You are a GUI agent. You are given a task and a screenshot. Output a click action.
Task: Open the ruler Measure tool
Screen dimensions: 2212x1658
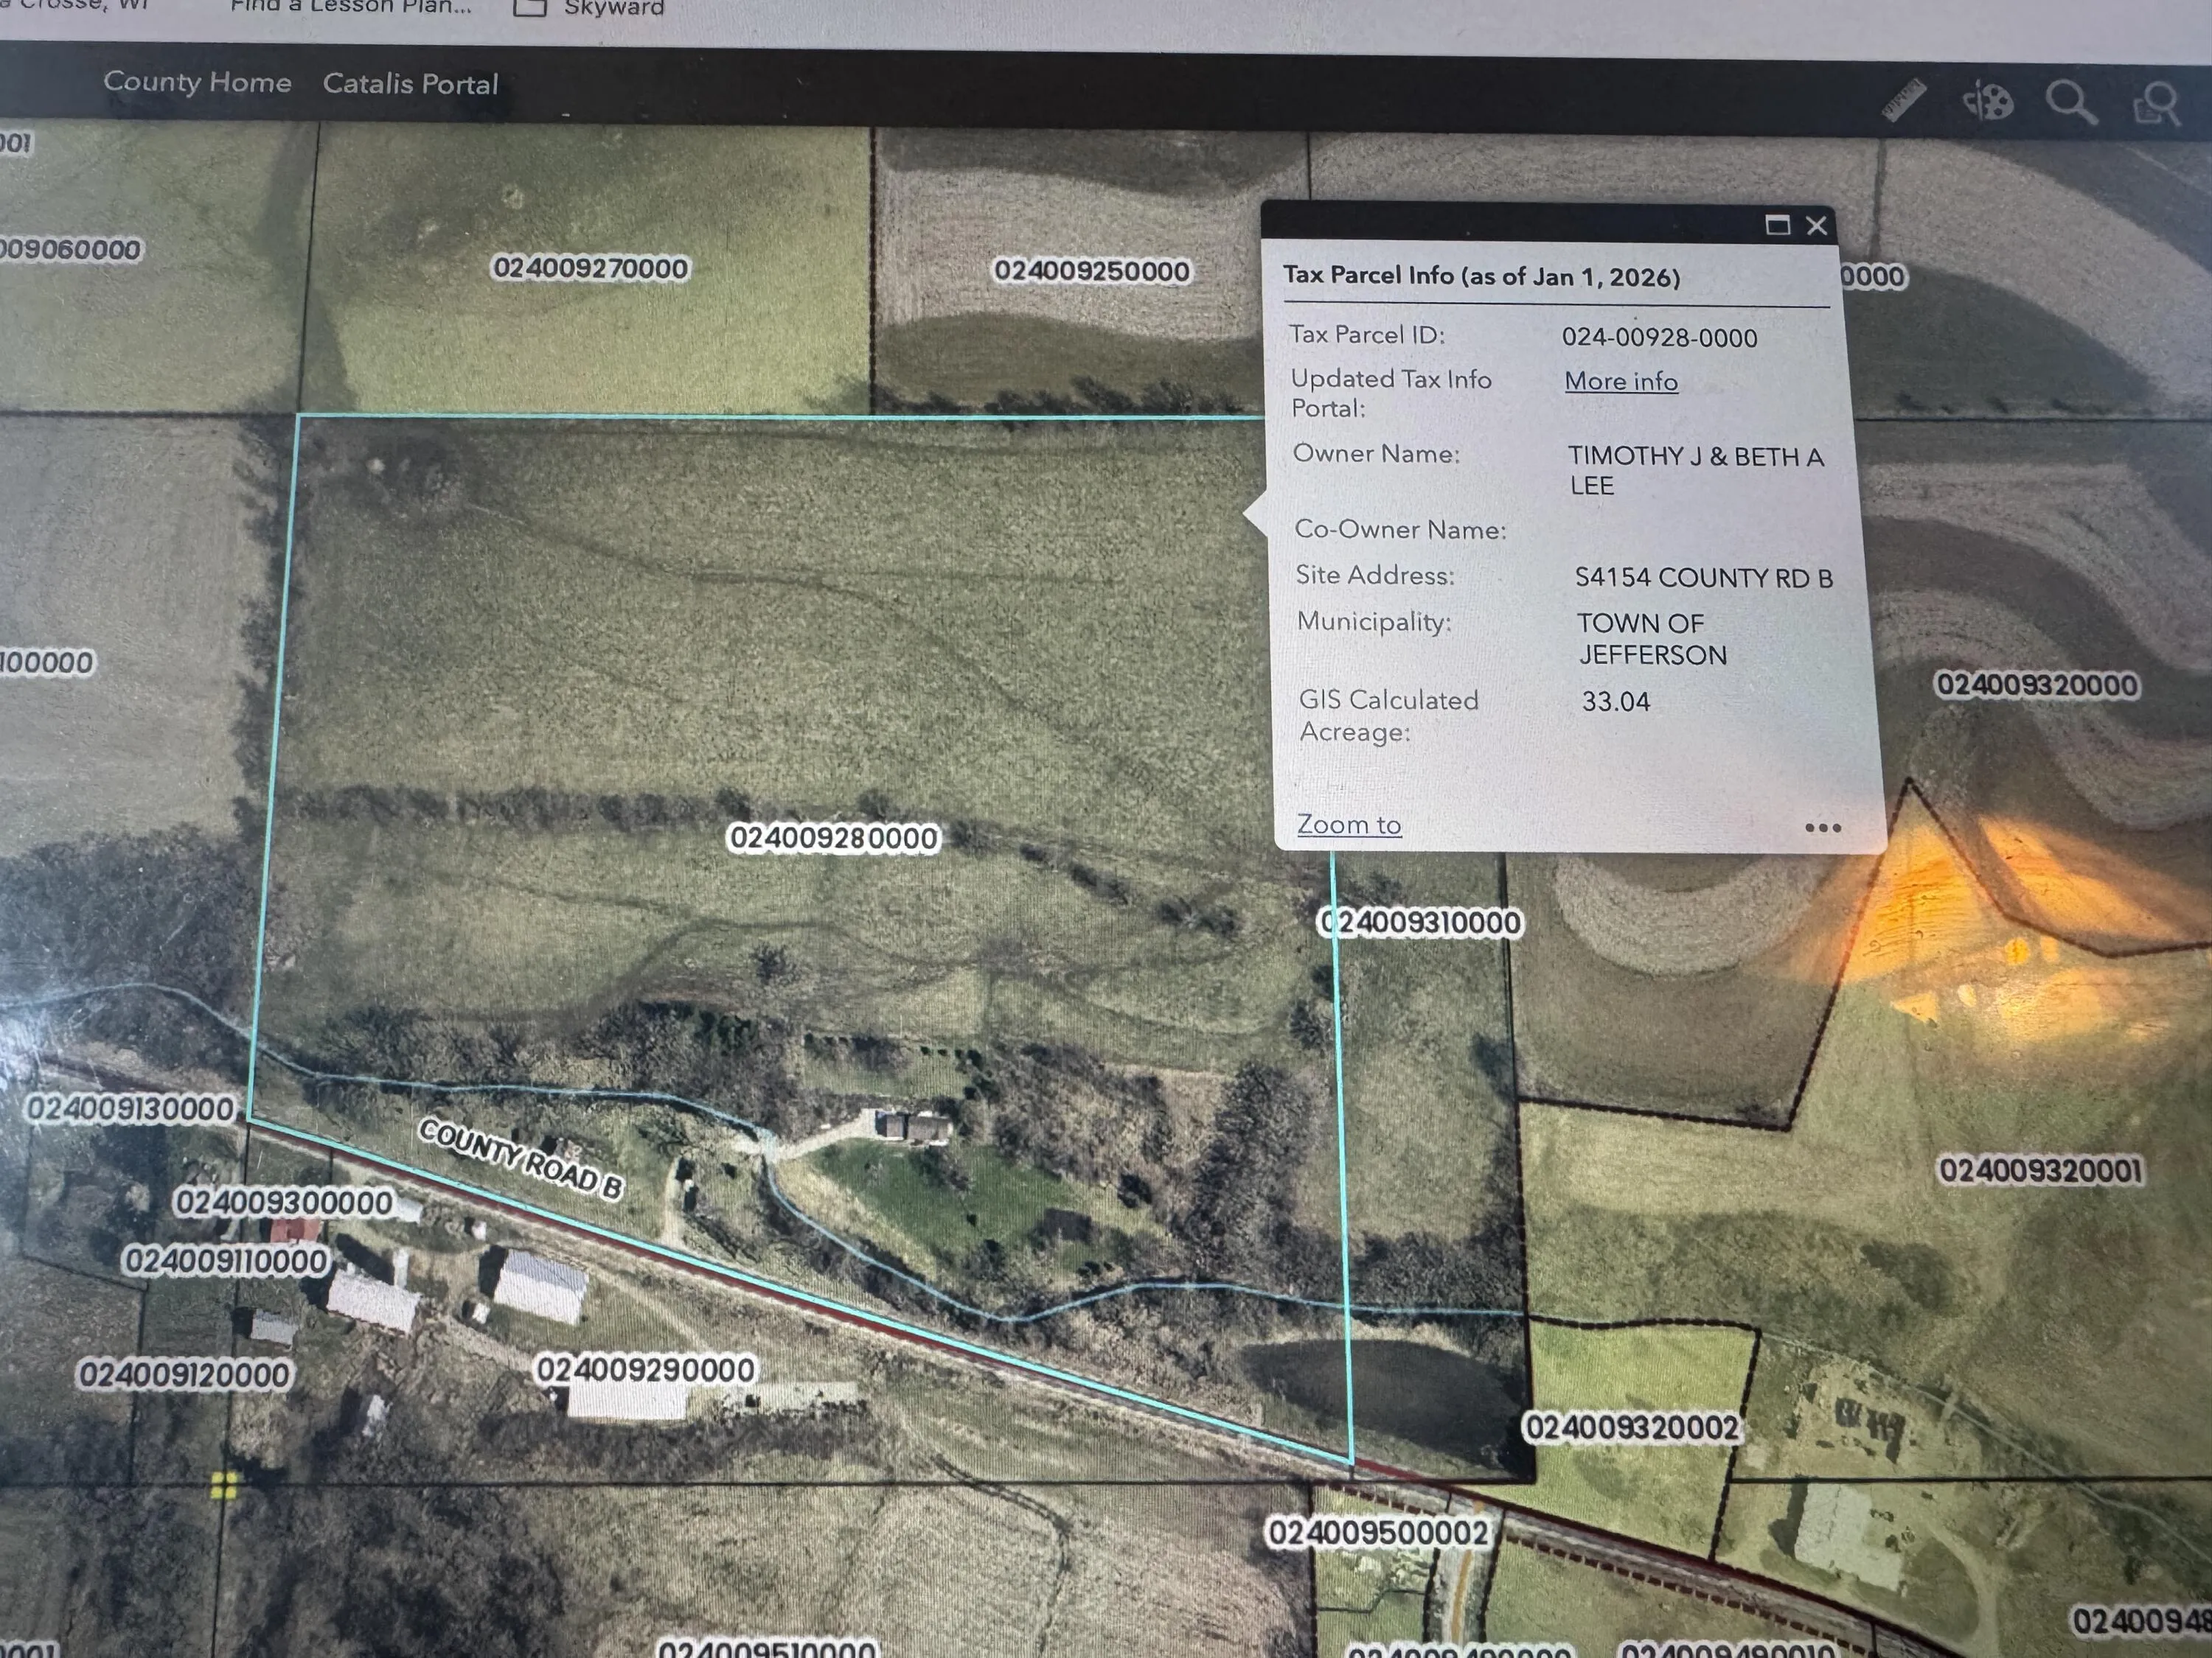pyautogui.click(x=1903, y=100)
